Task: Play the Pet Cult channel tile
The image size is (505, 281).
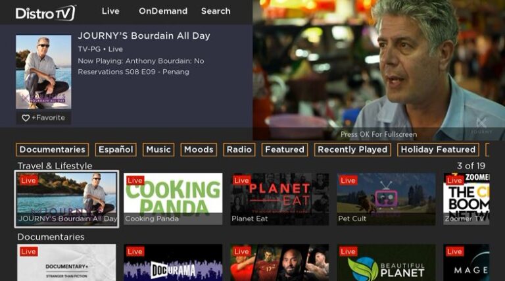Action: 386,199
